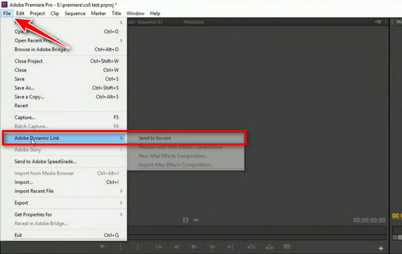Click the Mark In brace icon
This screenshot has height=254, width=402.
pyautogui.click(x=120, y=247)
